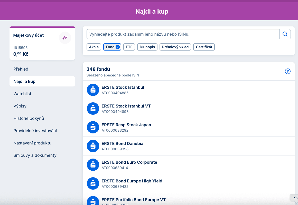The image size is (298, 205).
Task: Click the ERSTE Bond Danubia logo
Action: [93, 146]
